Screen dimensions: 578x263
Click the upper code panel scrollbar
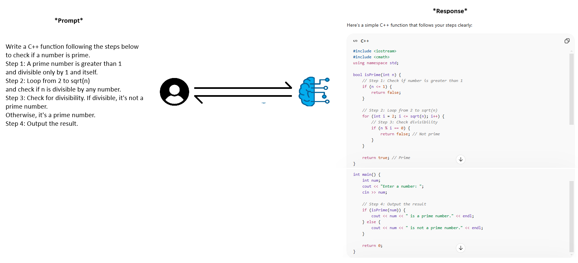[571, 89]
